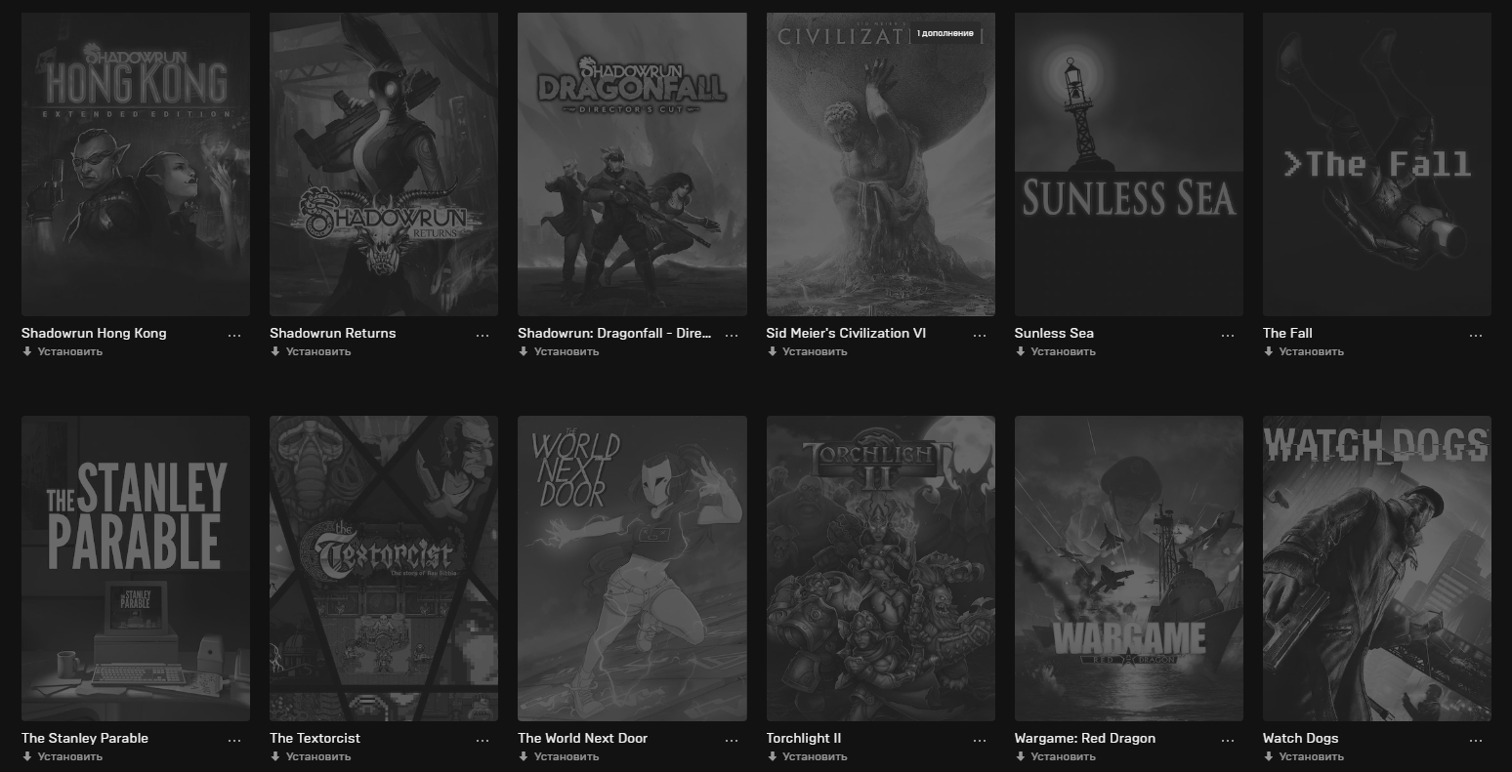Install The World Next Door via Установить
The height and width of the screenshot is (772, 1512).
pyautogui.click(x=559, y=756)
